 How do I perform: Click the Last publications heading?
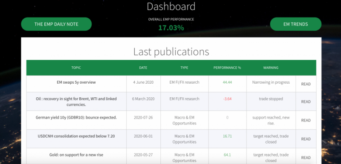pyautogui.click(x=171, y=51)
